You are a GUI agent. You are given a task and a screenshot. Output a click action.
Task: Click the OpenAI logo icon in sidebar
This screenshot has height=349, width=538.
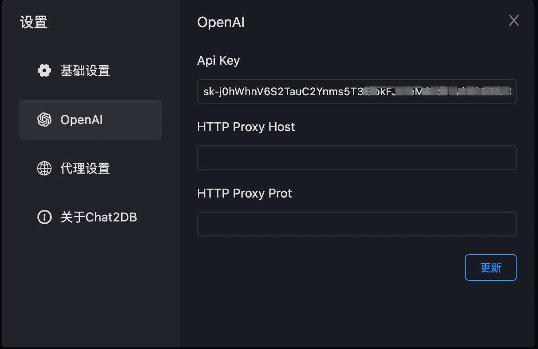point(44,120)
